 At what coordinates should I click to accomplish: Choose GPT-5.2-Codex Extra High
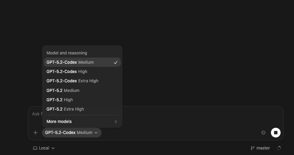(72, 81)
